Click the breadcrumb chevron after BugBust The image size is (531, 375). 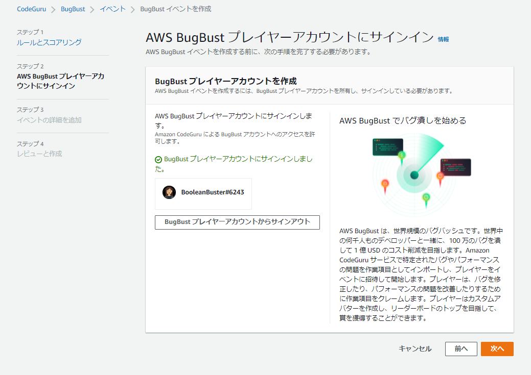pos(92,10)
